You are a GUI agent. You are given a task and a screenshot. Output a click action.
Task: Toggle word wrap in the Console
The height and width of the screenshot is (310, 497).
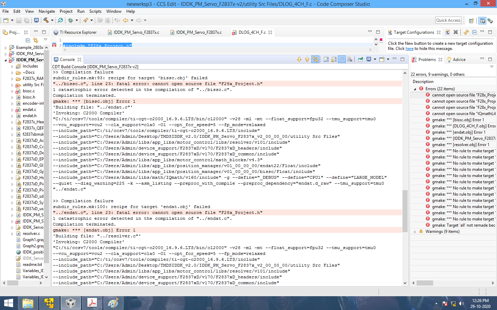342,59
